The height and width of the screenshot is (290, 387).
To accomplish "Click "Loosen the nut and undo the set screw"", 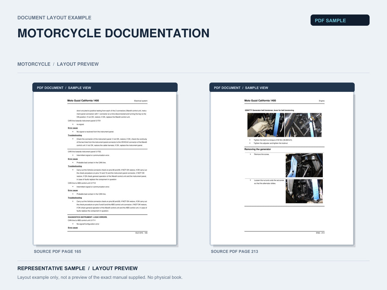I will (269, 180).
